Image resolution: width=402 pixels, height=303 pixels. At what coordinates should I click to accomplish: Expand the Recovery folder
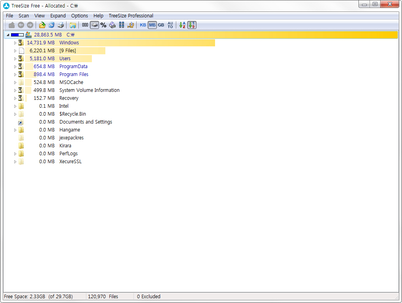click(15, 99)
